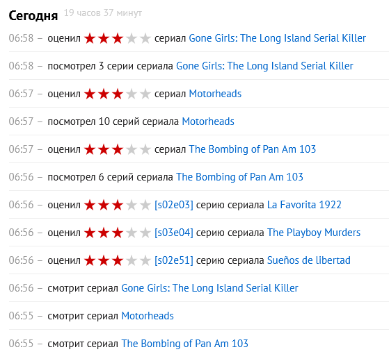Screen dimensions: 389x361
Task: Open Sueños de libertad series link
Action: click(x=309, y=260)
